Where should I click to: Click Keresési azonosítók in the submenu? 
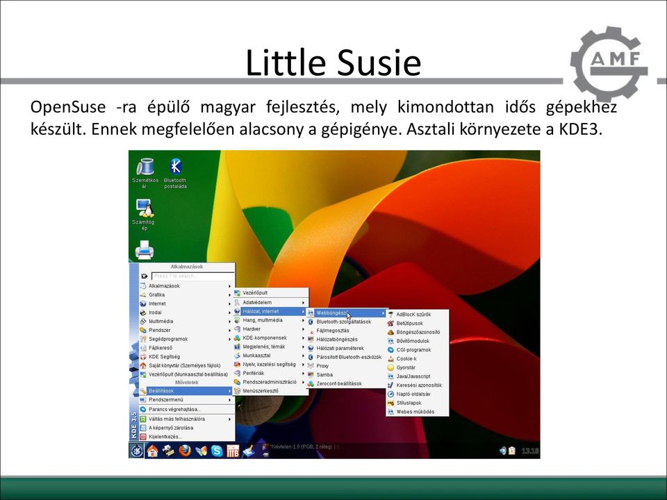tap(418, 385)
